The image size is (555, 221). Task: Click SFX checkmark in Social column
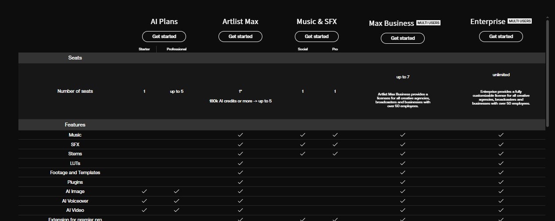pyautogui.click(x=303, y=144)
